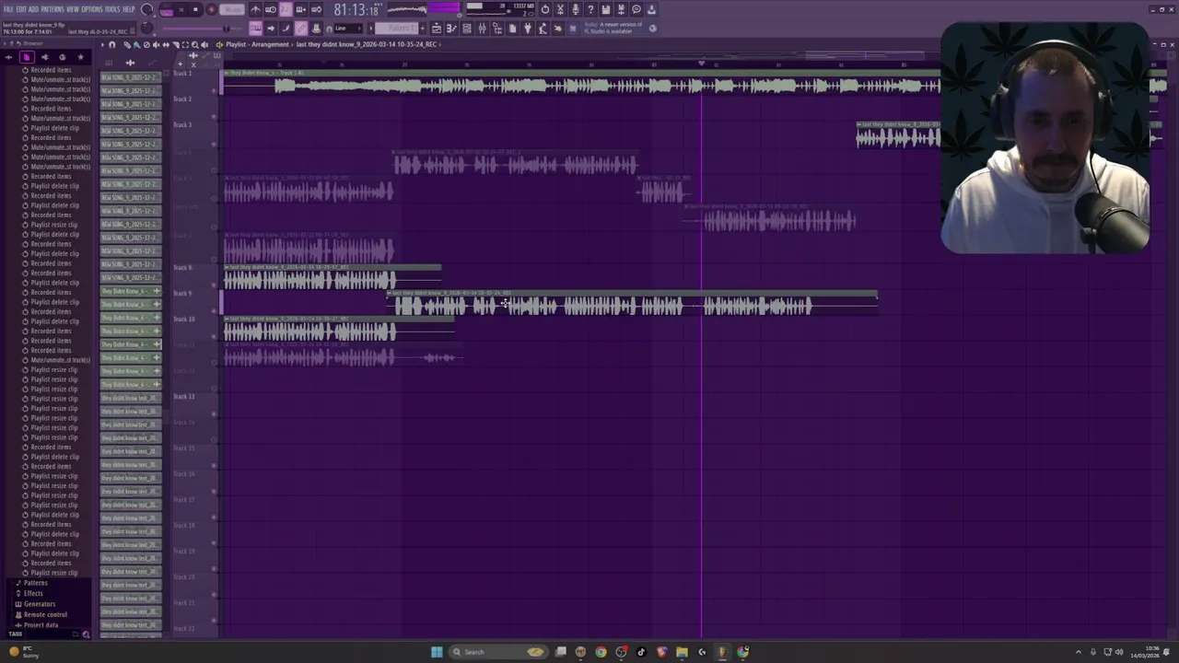Expand the Patterns browser folder
This screenshot has height=663, width=1179.
coord(35,583)
